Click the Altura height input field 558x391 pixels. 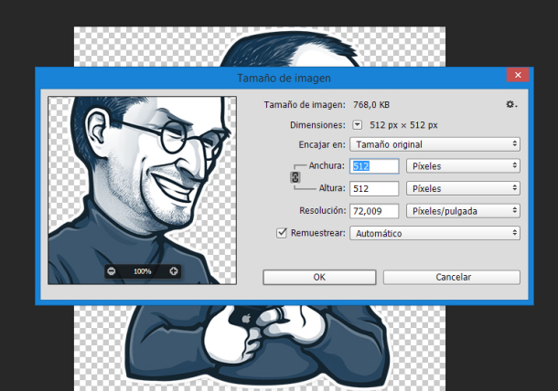(x=374, y=188)
